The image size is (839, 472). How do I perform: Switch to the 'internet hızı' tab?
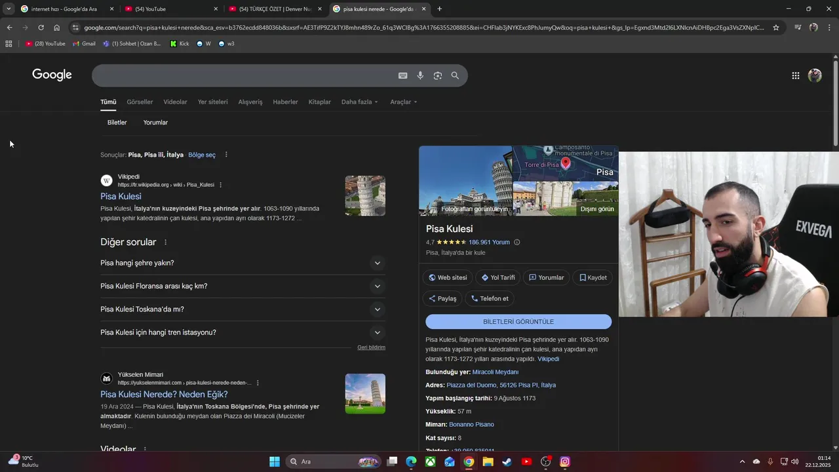(x=64, y=9)
